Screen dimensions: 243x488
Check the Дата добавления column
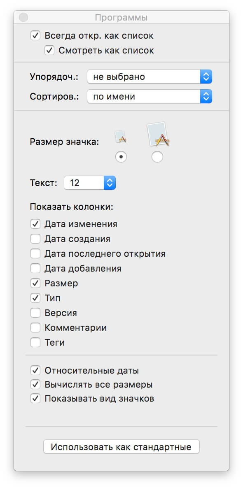(x=35, y=268)
